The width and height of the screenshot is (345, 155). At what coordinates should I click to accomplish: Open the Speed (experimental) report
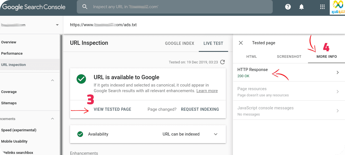[x=19, y=130]
